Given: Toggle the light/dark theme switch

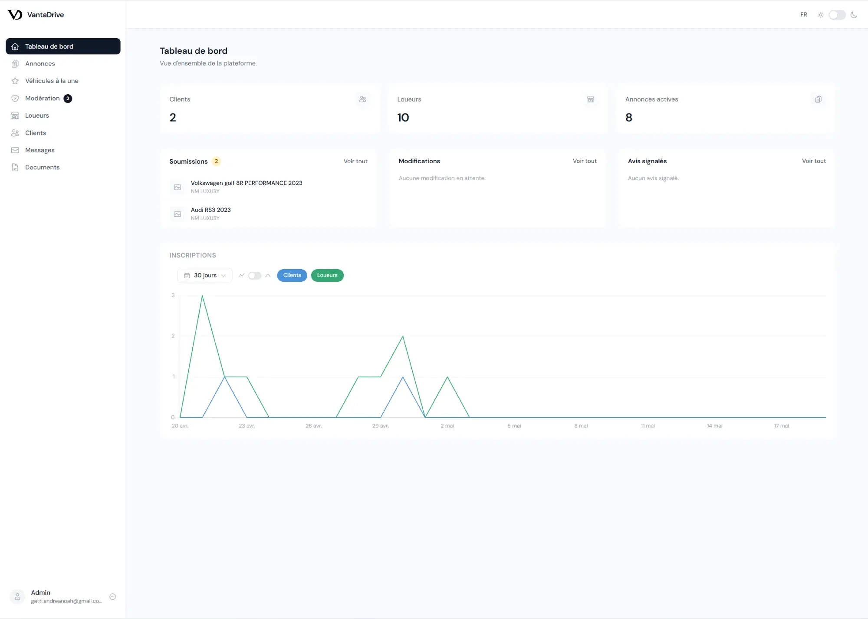Looking at the screenshot, I should point(837,15).
